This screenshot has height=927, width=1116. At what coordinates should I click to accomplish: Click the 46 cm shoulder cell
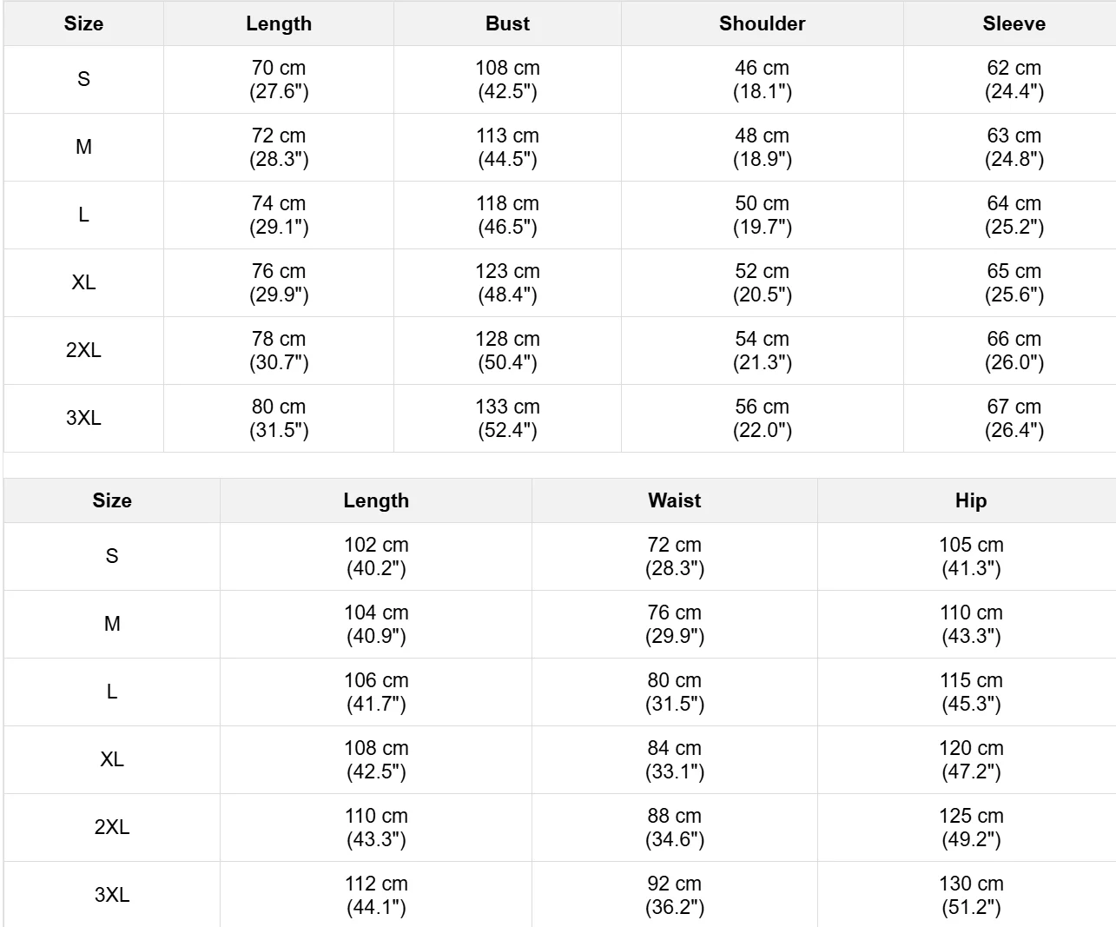tap(762, 79)
